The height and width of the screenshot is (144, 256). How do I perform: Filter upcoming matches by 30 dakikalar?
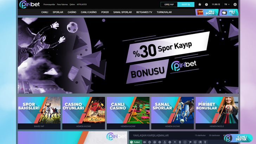[x=215, y=135]
